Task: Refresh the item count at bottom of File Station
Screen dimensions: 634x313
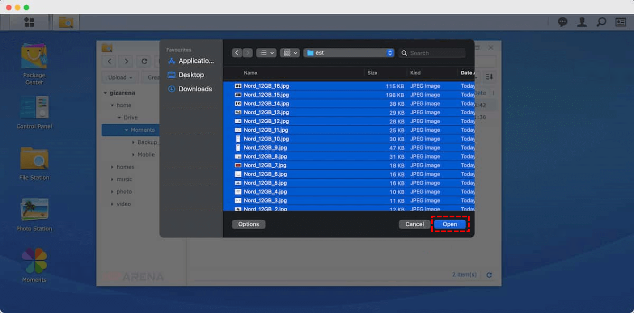Action: 489,275
